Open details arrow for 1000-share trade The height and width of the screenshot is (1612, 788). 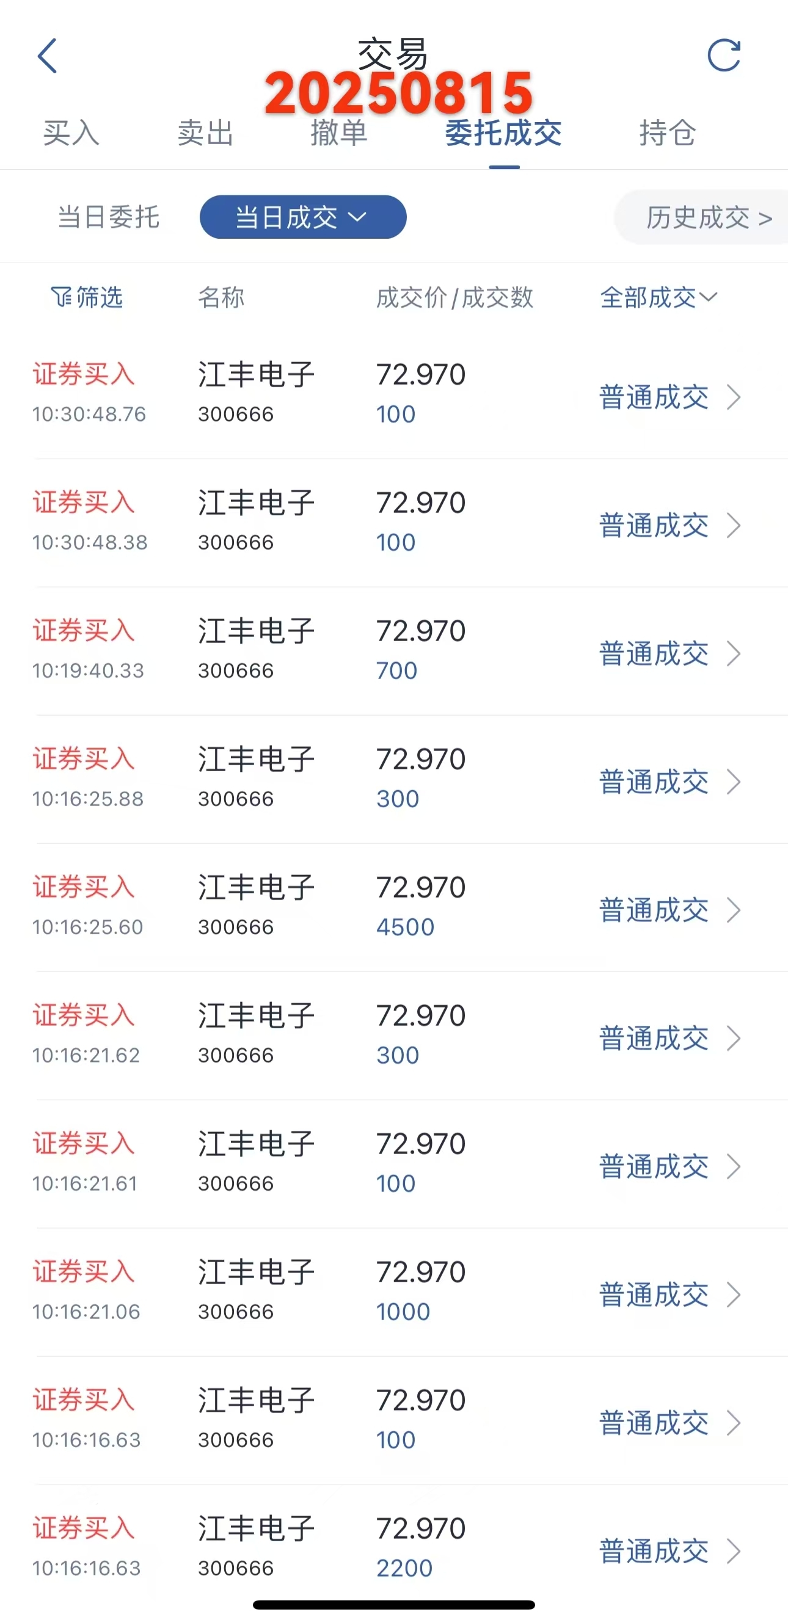(734, 1294)
